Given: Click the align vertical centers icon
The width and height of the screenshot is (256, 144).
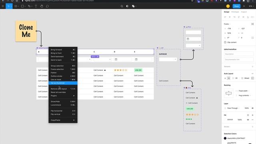Looking at the screenshot, I should [244, 17].
